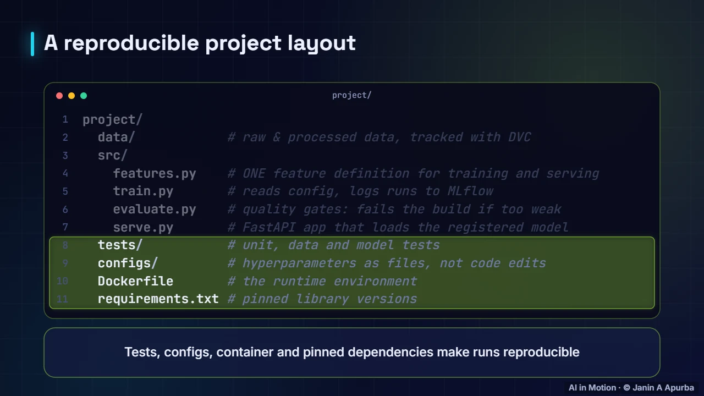Select the 'project/' root folder line
The width and height of the screenshot is (704, 396).
(x=113, y=119)
